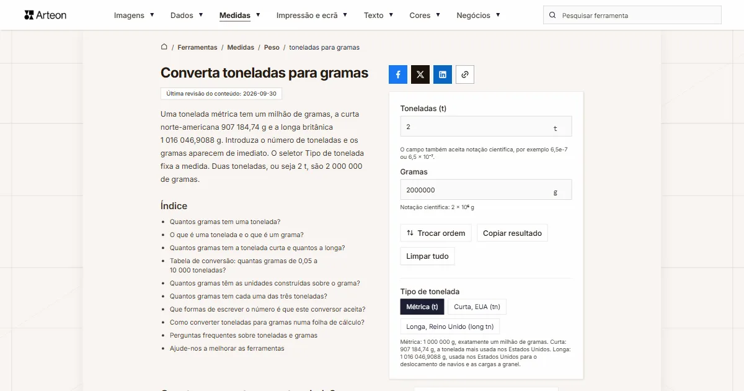This screenshot has width=744, height=391.
Task: Open Peso breadcrumb link
Action: click(x=272, y=47)
